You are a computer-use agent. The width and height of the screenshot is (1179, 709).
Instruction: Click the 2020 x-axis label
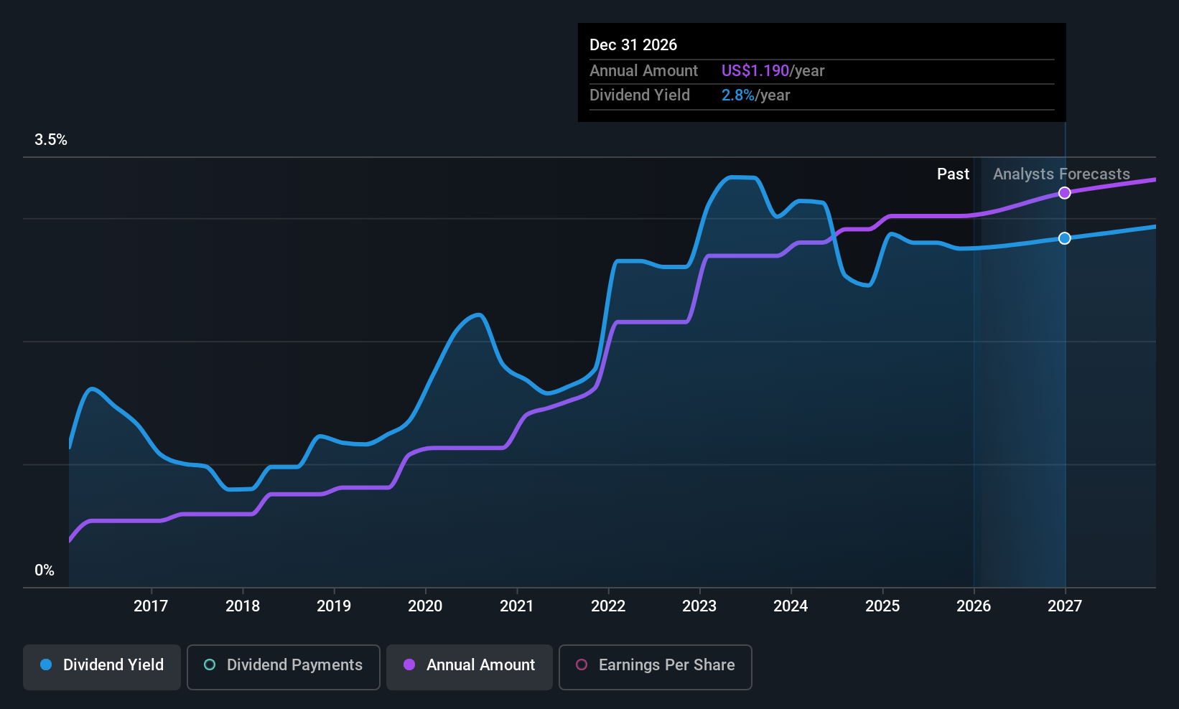point(425,606)
